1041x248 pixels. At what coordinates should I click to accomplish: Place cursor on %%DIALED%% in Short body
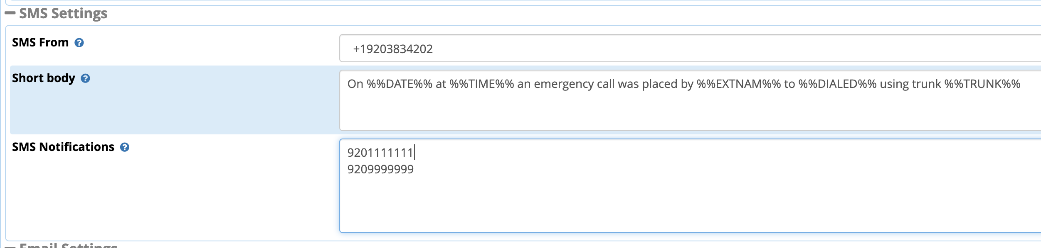(x=837, y=84)
